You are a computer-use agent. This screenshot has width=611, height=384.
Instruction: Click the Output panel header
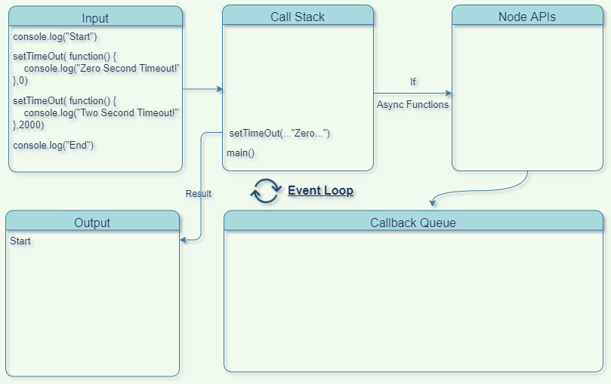click(92, 223)
